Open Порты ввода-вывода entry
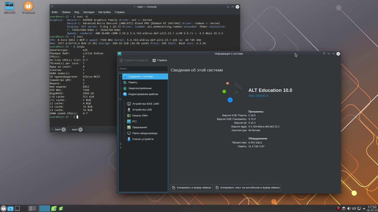 (144, 133)
